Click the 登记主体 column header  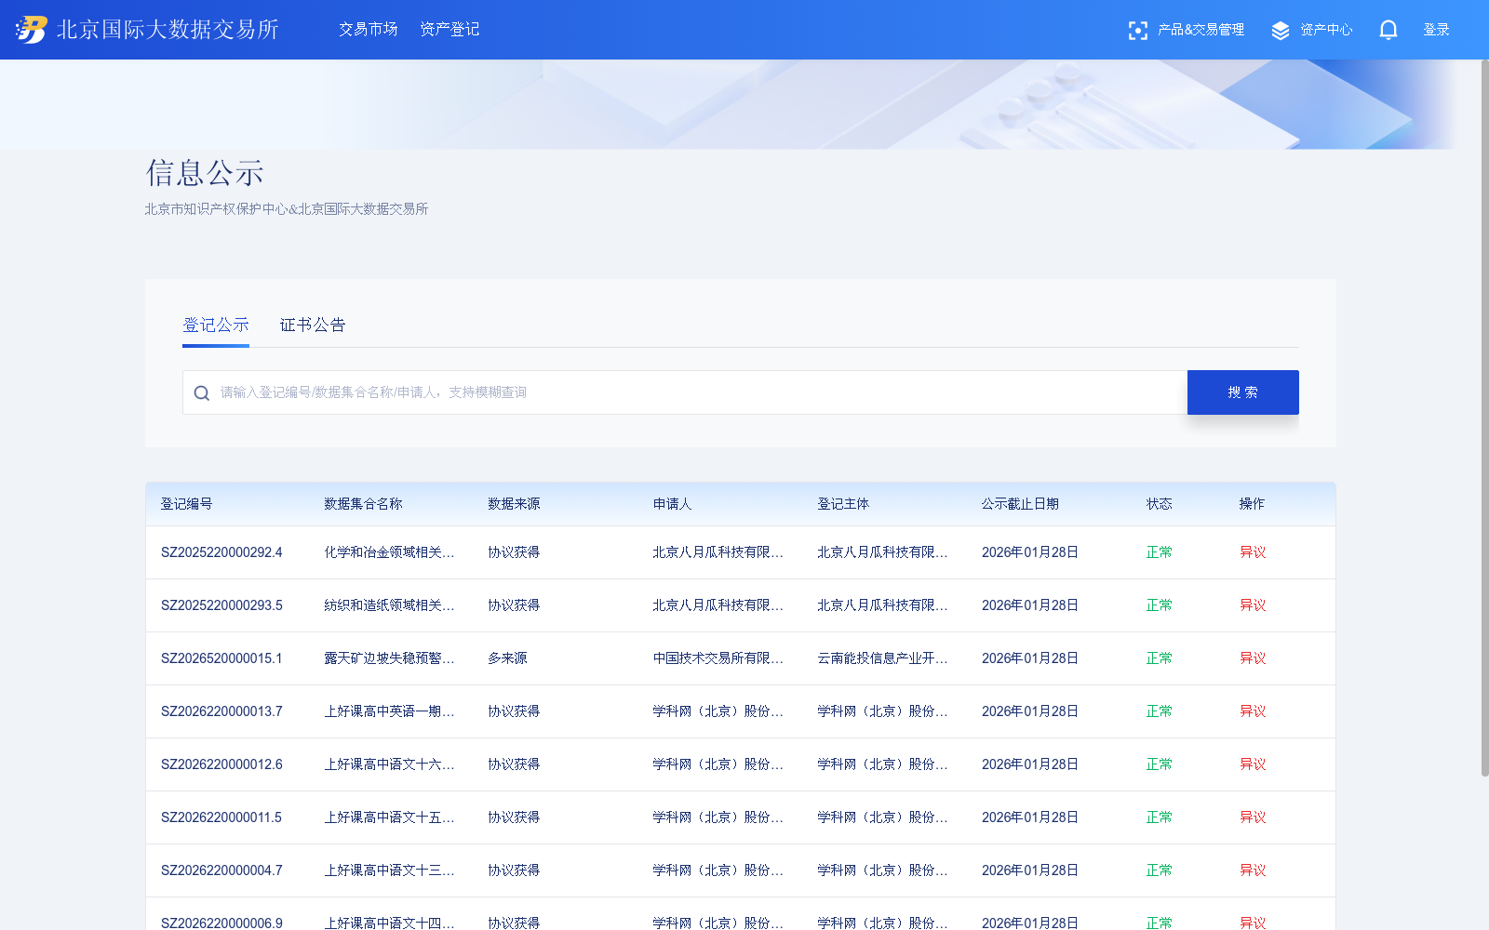click(x=843, y=504)
